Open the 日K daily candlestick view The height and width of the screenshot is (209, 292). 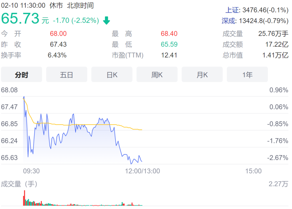point(112,75)
